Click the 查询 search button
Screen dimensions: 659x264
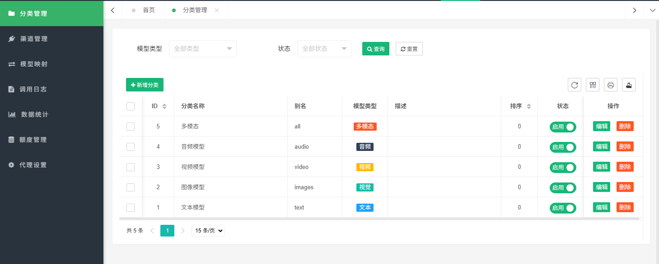pyautogui.click(x=376, y=49)
